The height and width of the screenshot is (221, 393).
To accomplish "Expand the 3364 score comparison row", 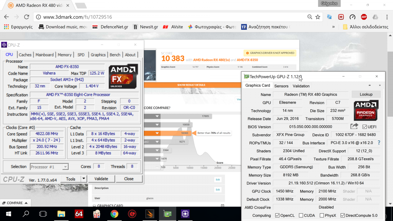I will pos(158,151).
